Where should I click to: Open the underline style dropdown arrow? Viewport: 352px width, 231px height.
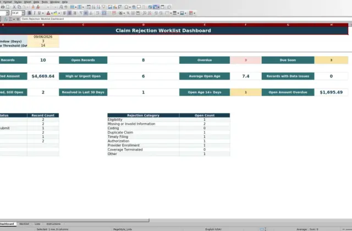point(43,13)
